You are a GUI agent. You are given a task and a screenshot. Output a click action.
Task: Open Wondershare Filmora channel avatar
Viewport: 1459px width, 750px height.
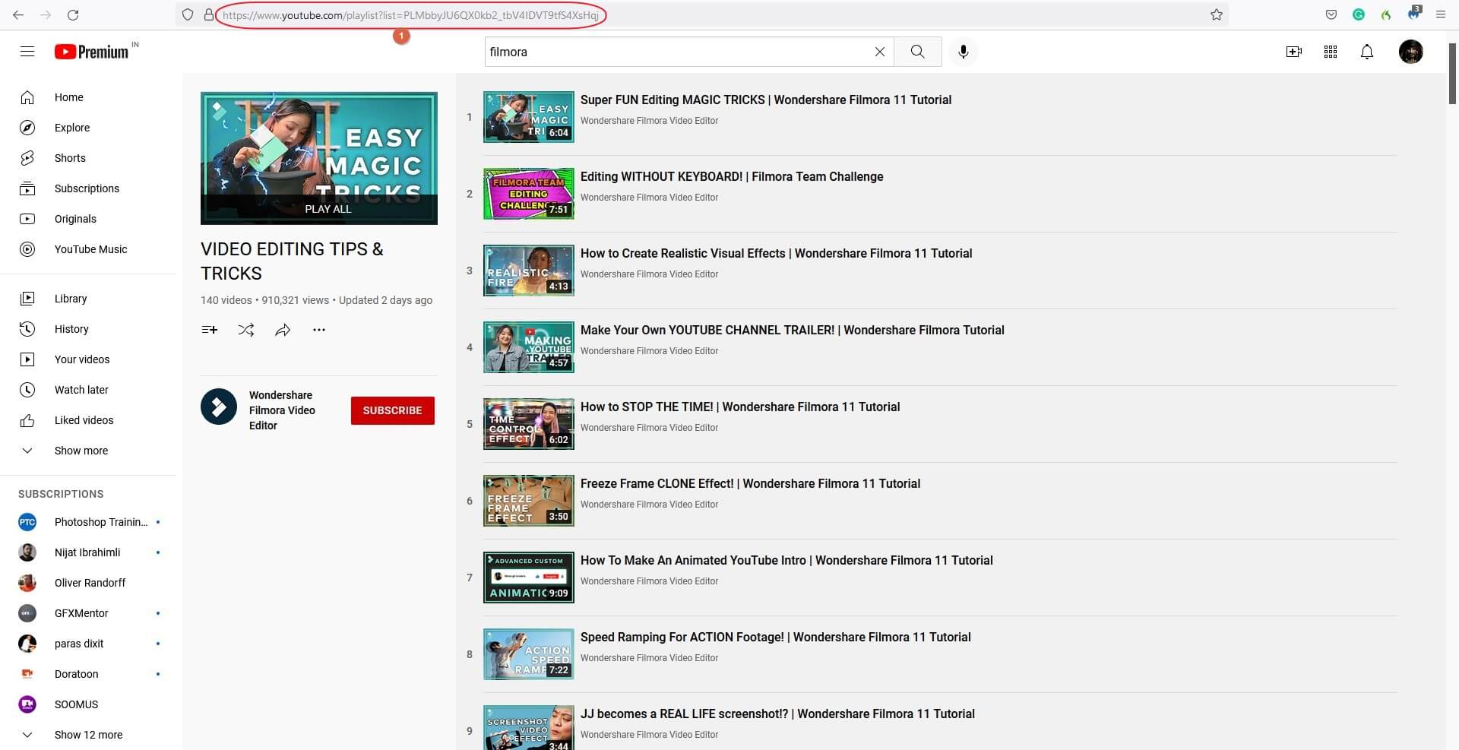[x=219, y=407]
